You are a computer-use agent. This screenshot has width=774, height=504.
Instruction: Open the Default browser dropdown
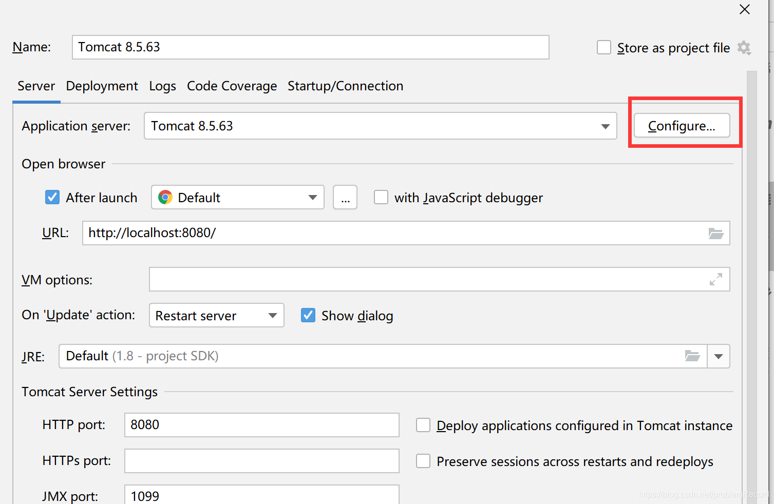coord(238,197)
